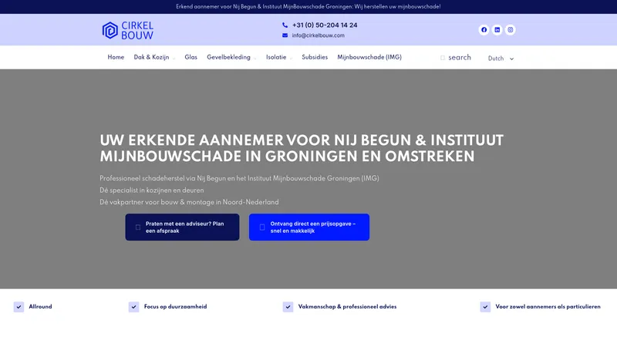Click the checkmark next to Vakmanschap & professioneel advies
The image size is (617, 347).
click(288, 307)
